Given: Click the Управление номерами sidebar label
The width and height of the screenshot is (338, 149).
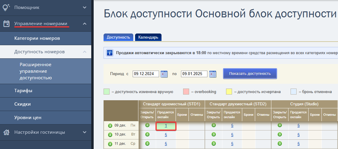Looking at the screenshot, I should coord(41,24).
